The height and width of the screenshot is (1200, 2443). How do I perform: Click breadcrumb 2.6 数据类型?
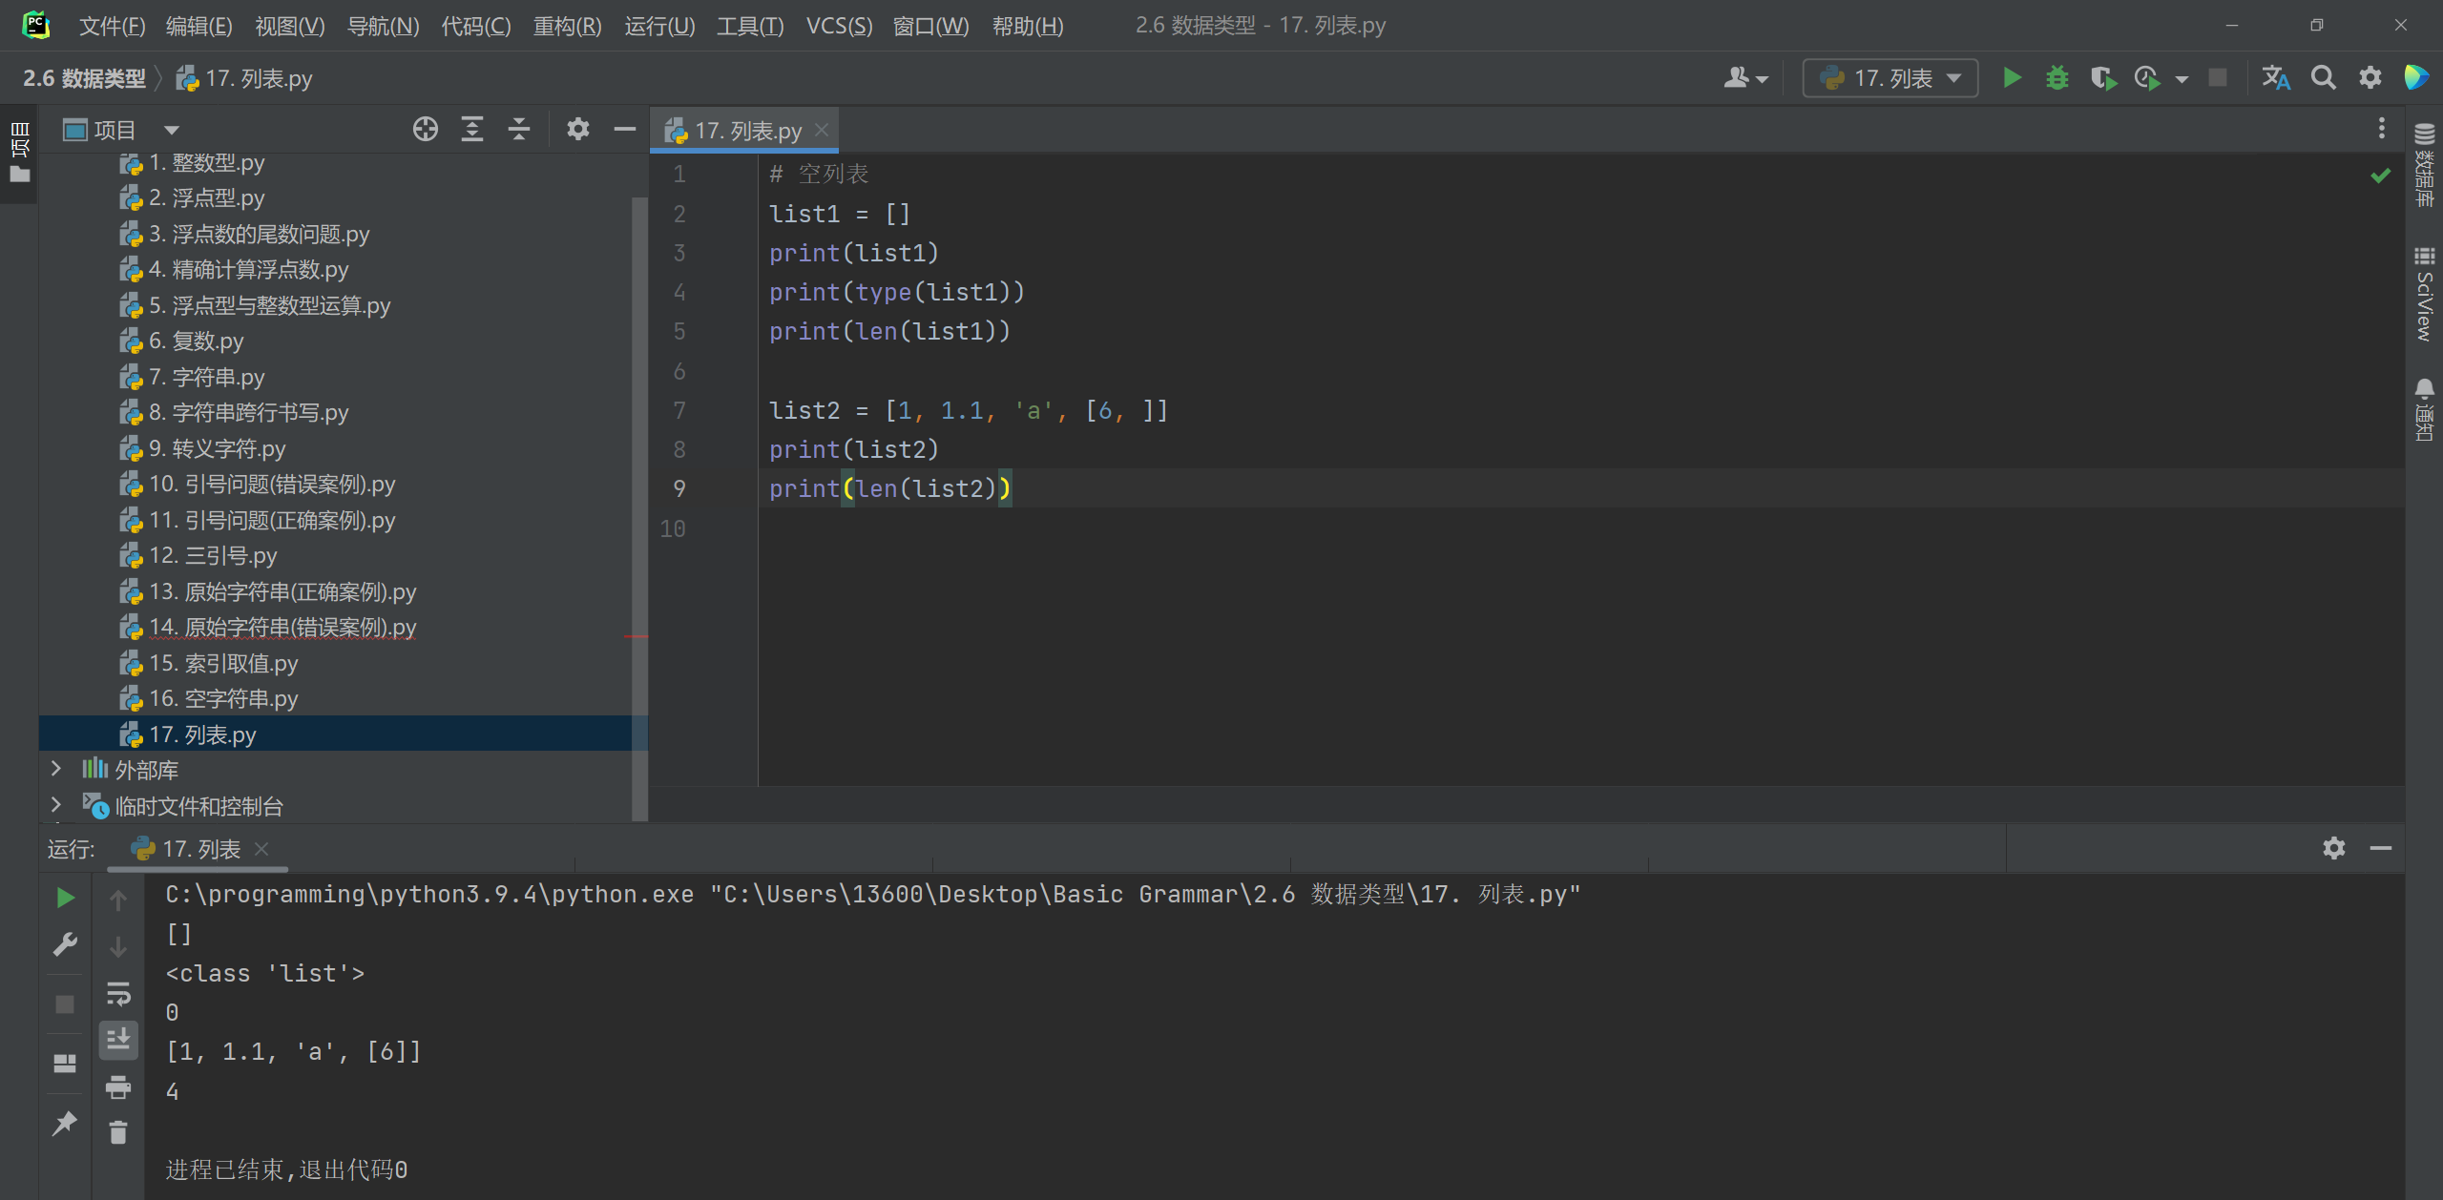[x=84, y=78]
